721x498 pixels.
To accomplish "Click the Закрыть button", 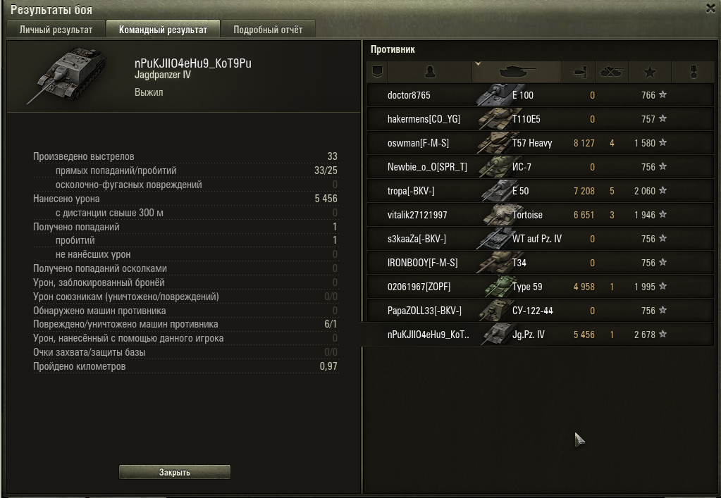I will click(175, 472).
